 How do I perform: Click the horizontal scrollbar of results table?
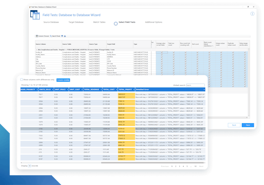152,163
